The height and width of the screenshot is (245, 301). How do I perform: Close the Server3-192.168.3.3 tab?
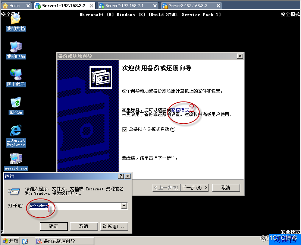(218, 6)
